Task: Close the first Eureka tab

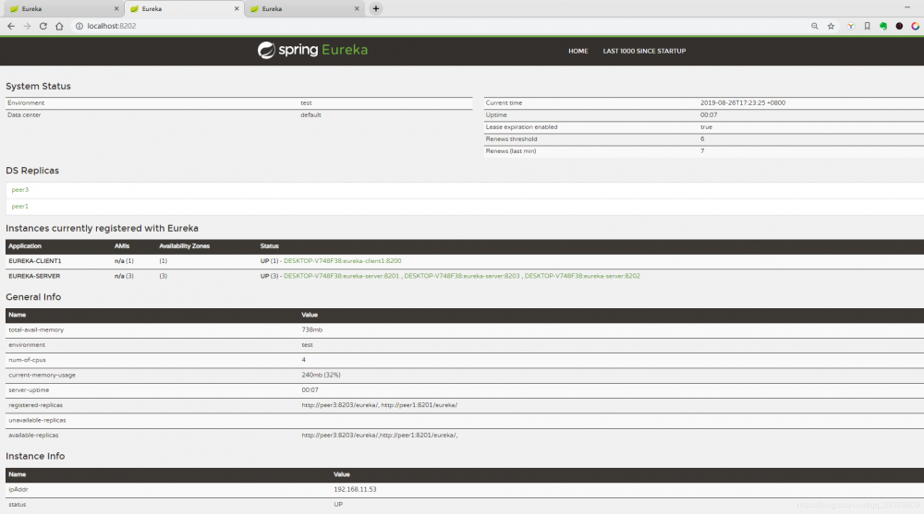Action: 116,9
